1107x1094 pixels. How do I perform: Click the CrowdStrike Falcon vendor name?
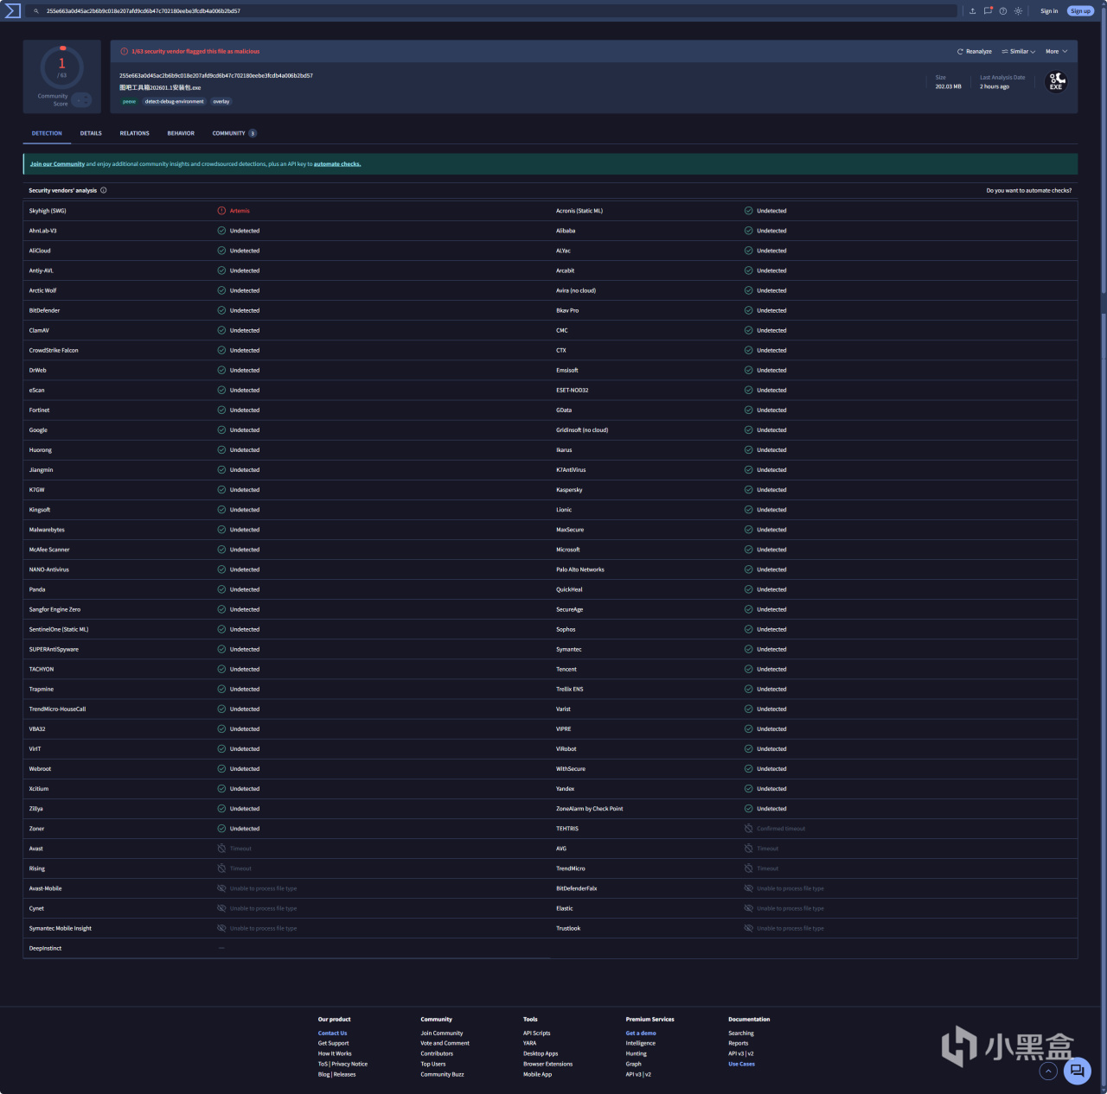click(x=54, y=351)
